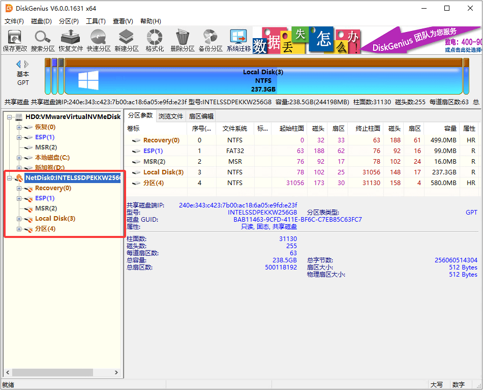Sort by the 属性 column header
The height and width of the screenshot is (390, 483).
point(469,129)
